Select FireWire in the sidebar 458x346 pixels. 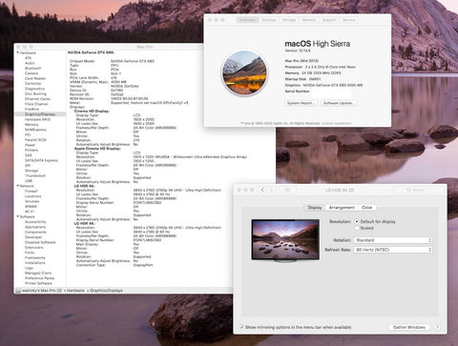[31, 109]
